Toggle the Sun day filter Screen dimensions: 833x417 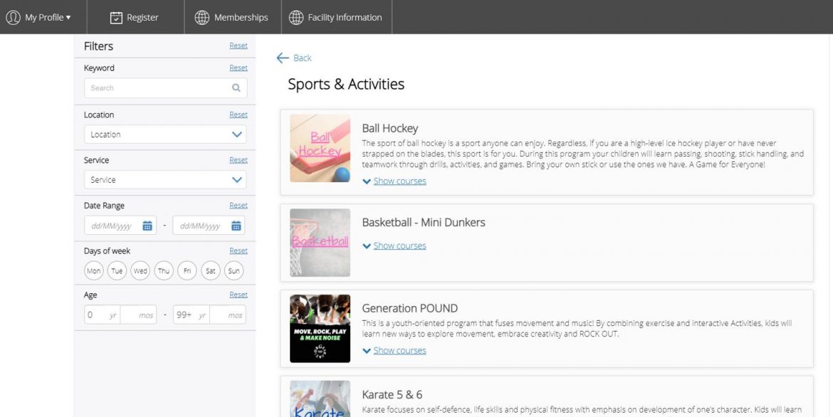point(234,271)
